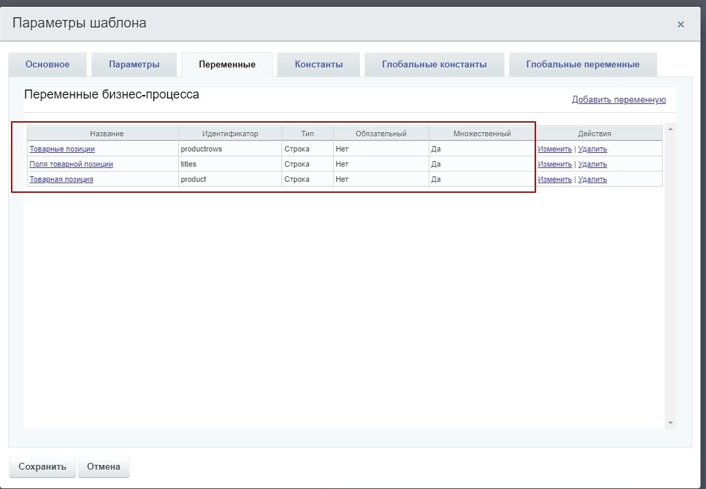Viewport: 706px width, 489px height.
Task: Edit the titles variable via Изменить
Action: click(x=555, y=164)
